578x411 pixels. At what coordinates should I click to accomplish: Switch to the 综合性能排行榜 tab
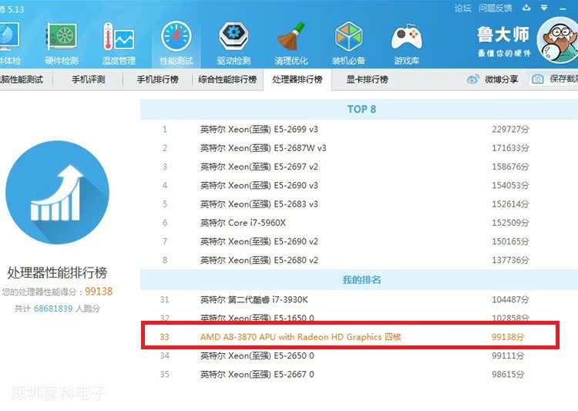tap(227, 79)
